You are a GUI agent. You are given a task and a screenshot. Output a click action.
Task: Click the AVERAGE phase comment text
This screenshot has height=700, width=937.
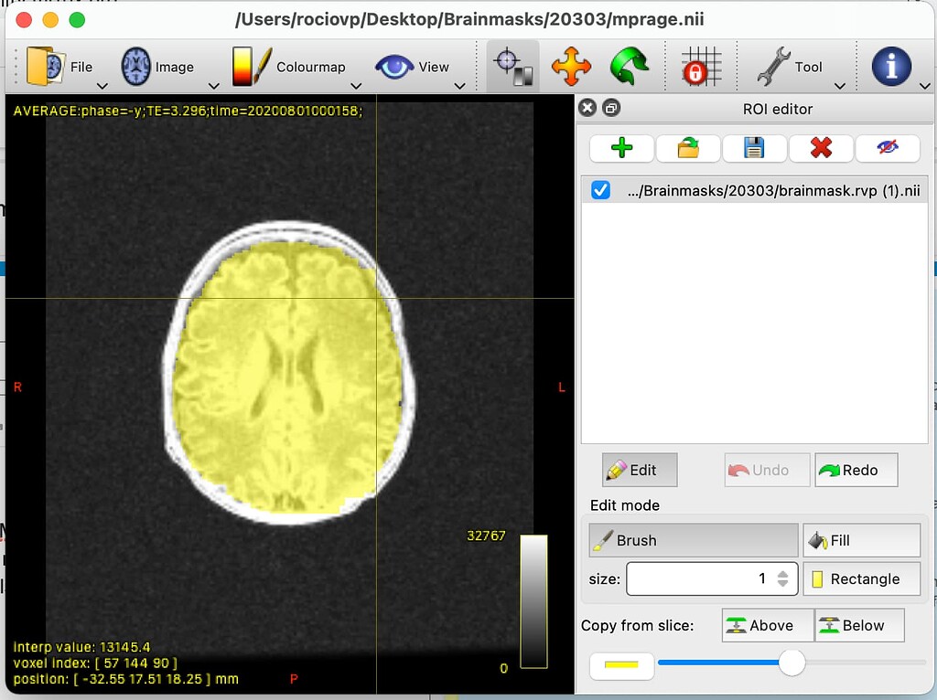click(188, 111)
